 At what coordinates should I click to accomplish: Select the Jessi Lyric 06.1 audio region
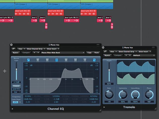tap(7, 19)
